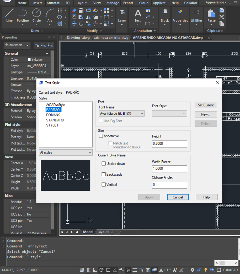This screenshot has width=240, height=274.
Task: Select the Circle drawing tool
Action: coord(36,16)
